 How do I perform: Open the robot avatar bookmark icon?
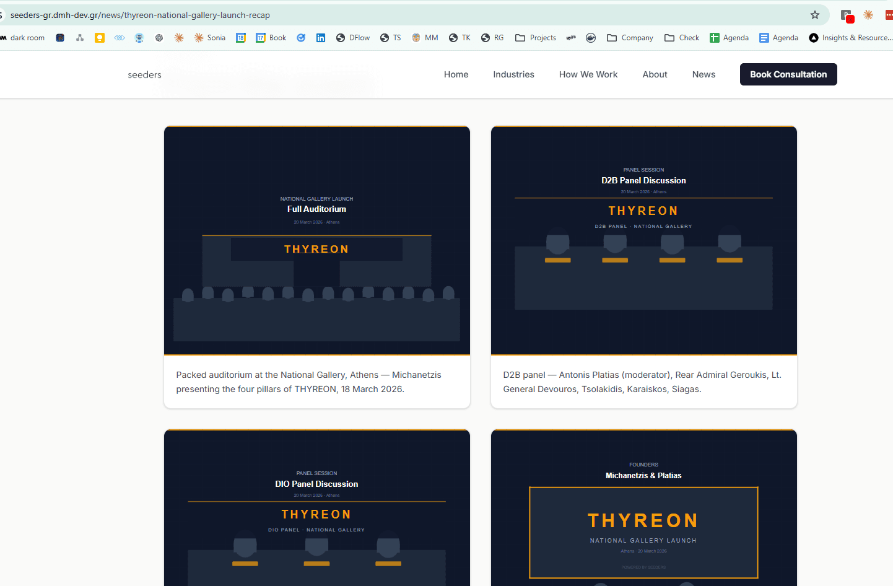(139, 38)
